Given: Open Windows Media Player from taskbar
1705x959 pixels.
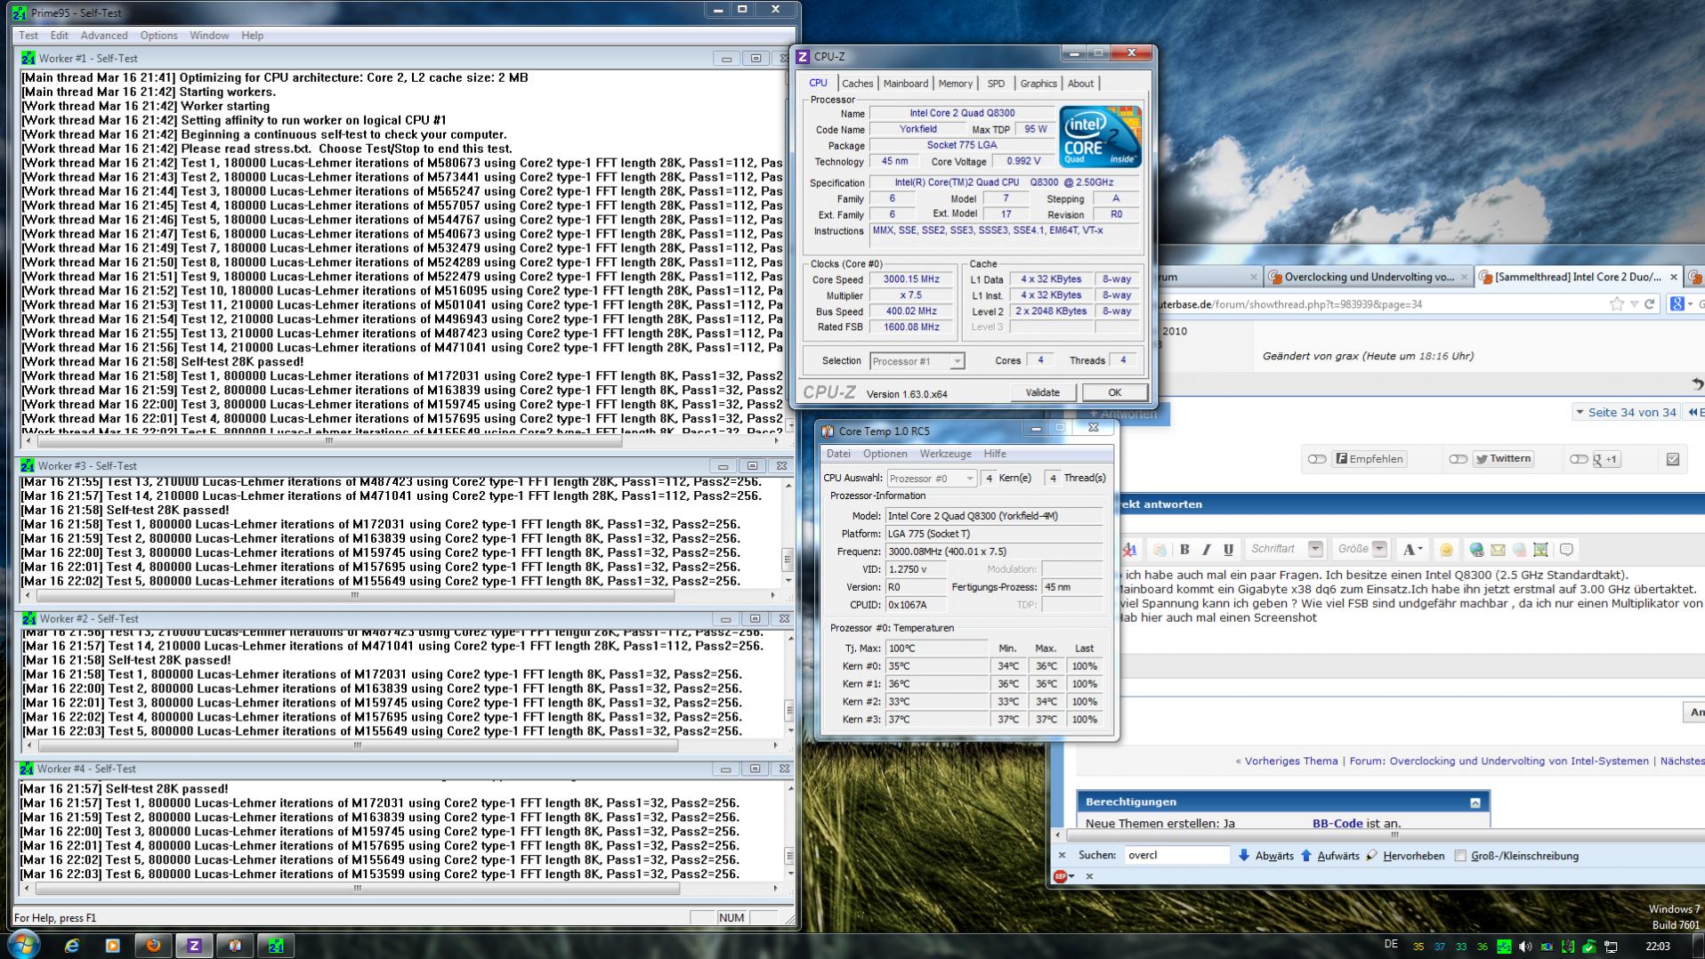Looking at the screenshot, I should tap(112, 946).
